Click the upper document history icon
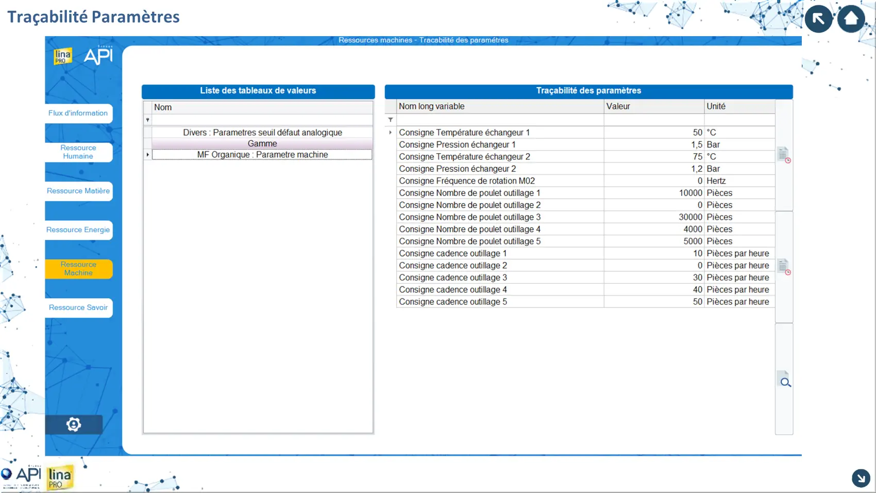Image resolution: width=876 pixels, height=493 pixels. 784,155
